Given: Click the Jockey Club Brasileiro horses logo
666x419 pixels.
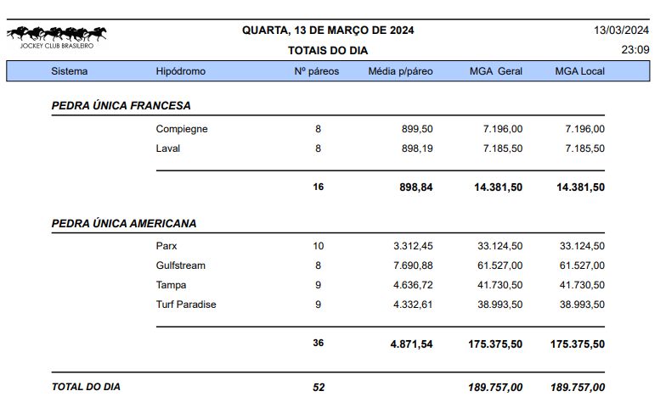Looking at the screenshot, I should [56, 37].
